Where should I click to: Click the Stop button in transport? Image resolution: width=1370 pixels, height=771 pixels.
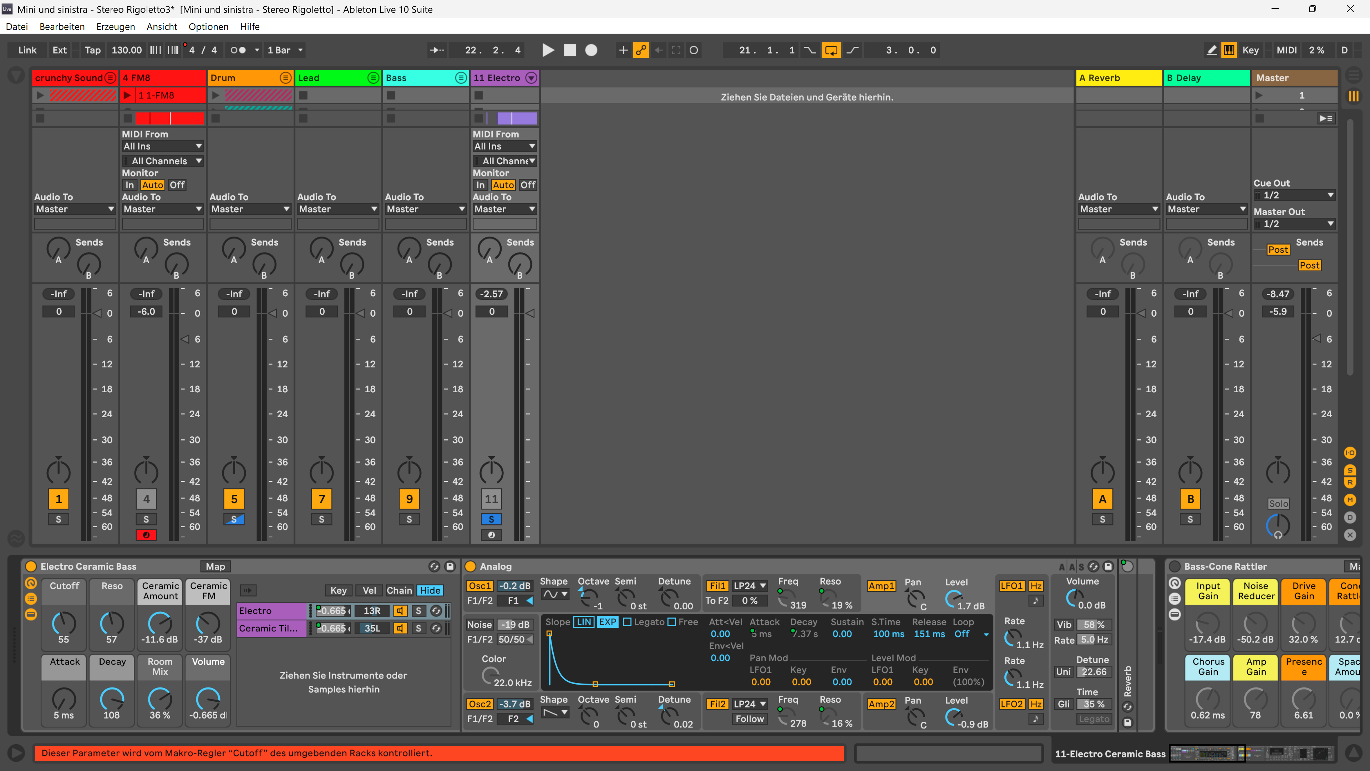[570, 50]
